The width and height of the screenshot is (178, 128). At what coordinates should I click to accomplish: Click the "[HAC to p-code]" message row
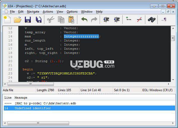coord(90,103)
